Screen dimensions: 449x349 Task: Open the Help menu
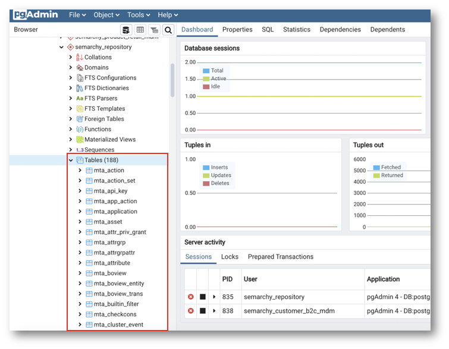click(x=168, y=15)
